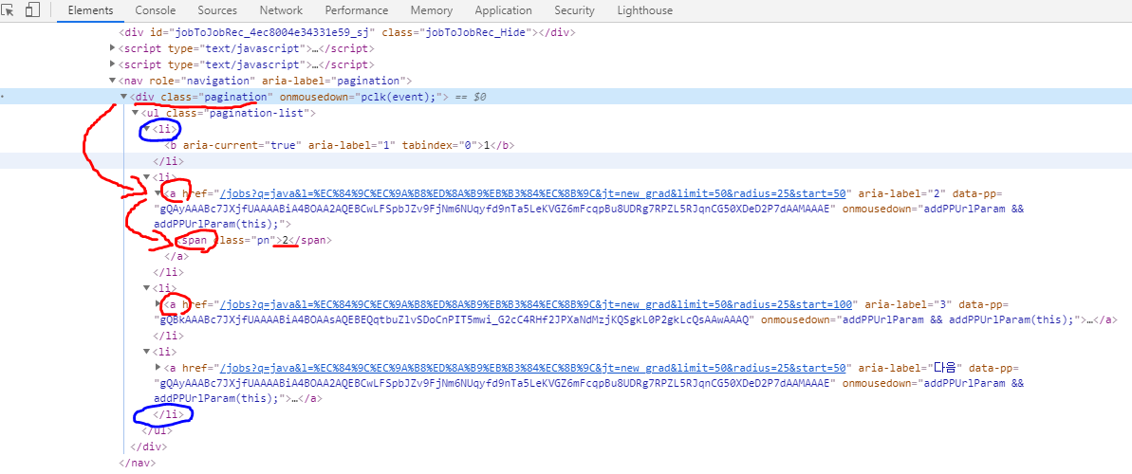Toggle the device toolbar icon

click(32, 10)
